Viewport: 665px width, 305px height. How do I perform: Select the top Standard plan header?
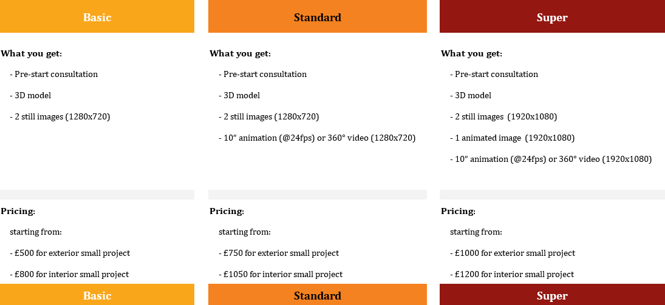tap(317, 16)
